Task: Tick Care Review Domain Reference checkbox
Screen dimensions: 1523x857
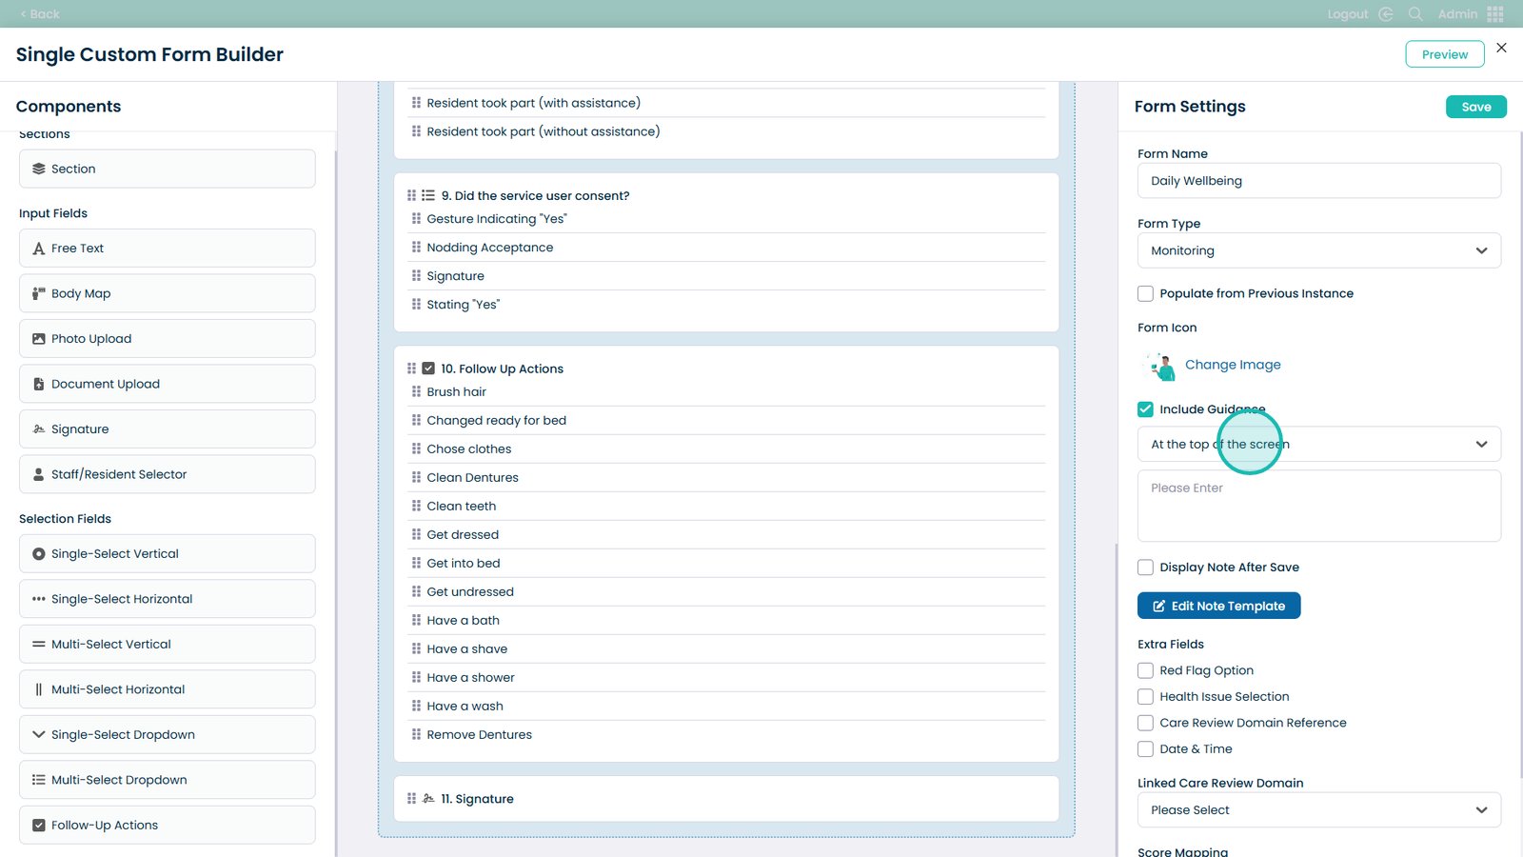Action: click(1145, 723)
